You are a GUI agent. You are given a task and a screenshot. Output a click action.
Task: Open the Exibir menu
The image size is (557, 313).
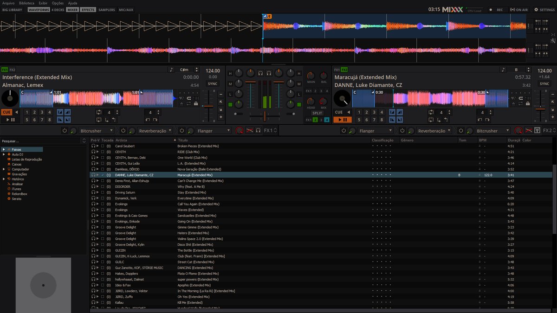[x=43, y=3]
